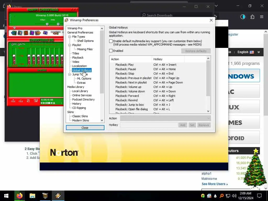Open the Titles preferences page

pos(76,53)
